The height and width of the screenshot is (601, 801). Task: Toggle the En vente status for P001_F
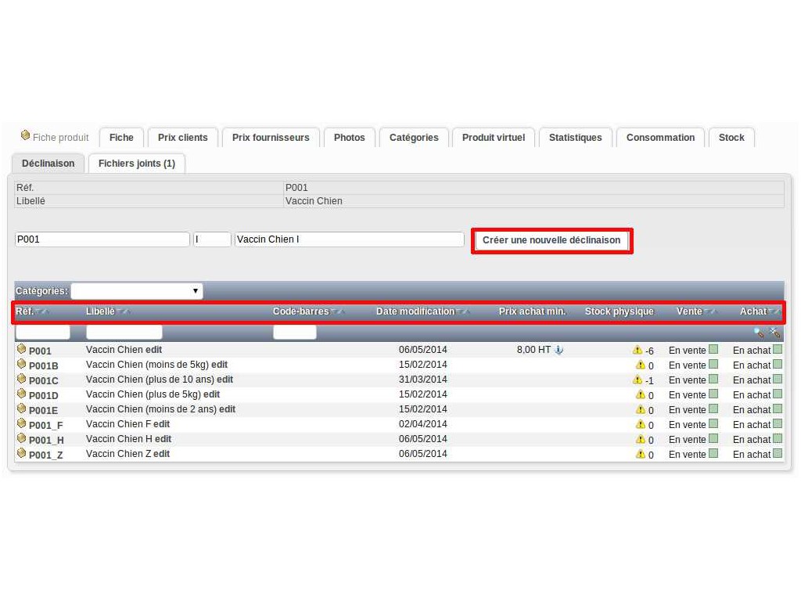pos(713,424)
